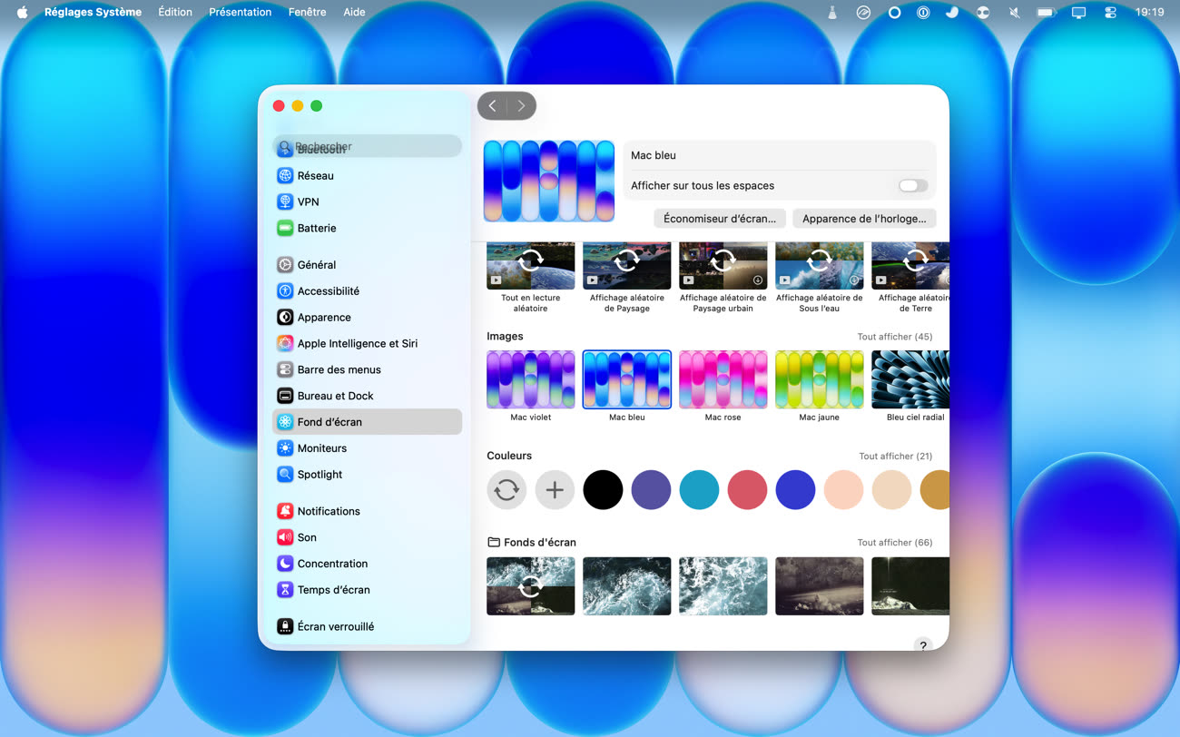Screen dimensions: 1180x737
Task: Open Accessibilité via its icon
Action: [x=285, y=291]
